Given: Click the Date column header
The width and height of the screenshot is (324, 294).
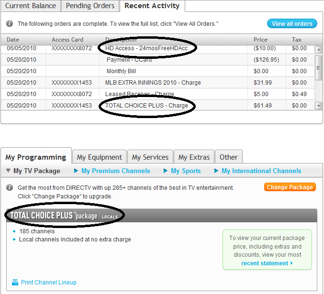Looking at the screenshot, I should (x=13, y=39).
